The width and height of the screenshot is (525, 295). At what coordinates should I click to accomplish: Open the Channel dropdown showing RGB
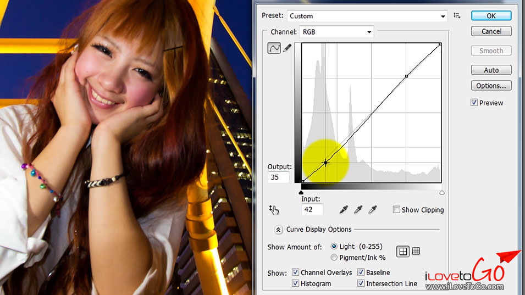pos(336,32)
